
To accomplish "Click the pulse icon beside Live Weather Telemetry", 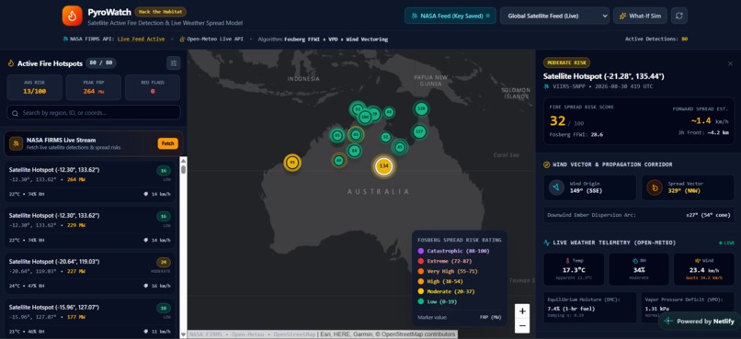I will point(547,243).
